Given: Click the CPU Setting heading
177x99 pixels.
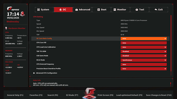Looking at the screenshot, I should coord(38,17).
